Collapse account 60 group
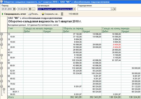The height and width of the screenshot is (99, 141). [x=2, y=63]
